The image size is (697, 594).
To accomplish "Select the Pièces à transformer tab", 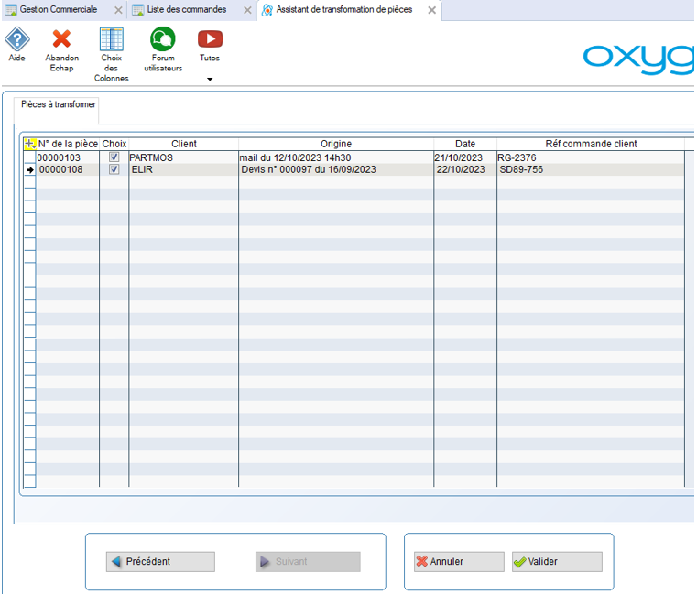I will 59,105.
